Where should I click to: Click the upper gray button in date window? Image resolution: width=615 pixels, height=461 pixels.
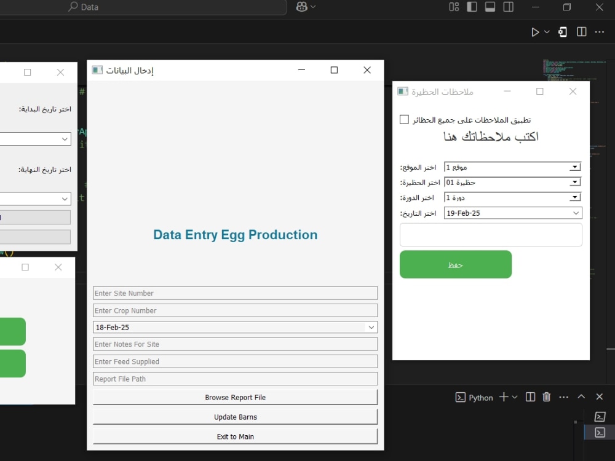[x=35, y=217]
